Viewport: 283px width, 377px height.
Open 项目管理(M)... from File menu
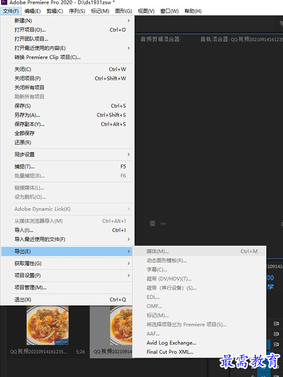click(x=67, y=287)
